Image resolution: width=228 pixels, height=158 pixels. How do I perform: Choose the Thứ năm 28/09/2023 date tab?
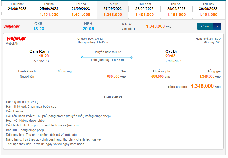(144, 10)
